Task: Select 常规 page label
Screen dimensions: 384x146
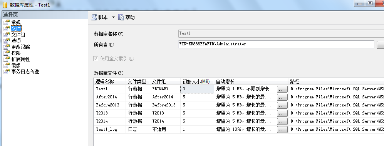Action: [16, 22]
